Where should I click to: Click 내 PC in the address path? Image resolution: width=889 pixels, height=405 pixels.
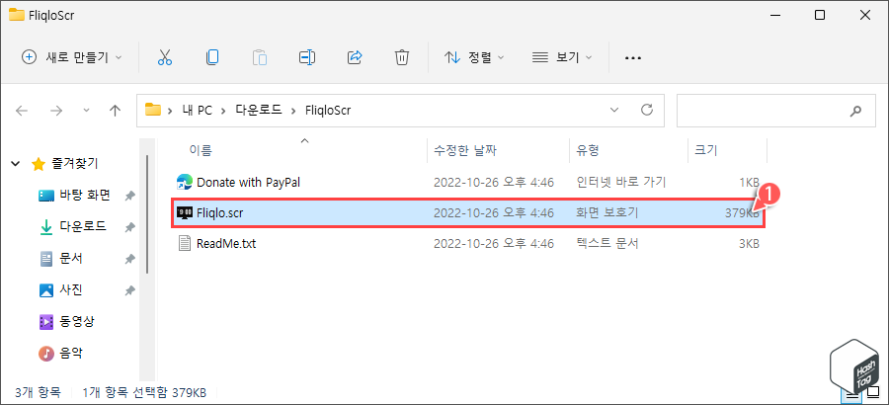pyautogui.click(x=197, y=111)
